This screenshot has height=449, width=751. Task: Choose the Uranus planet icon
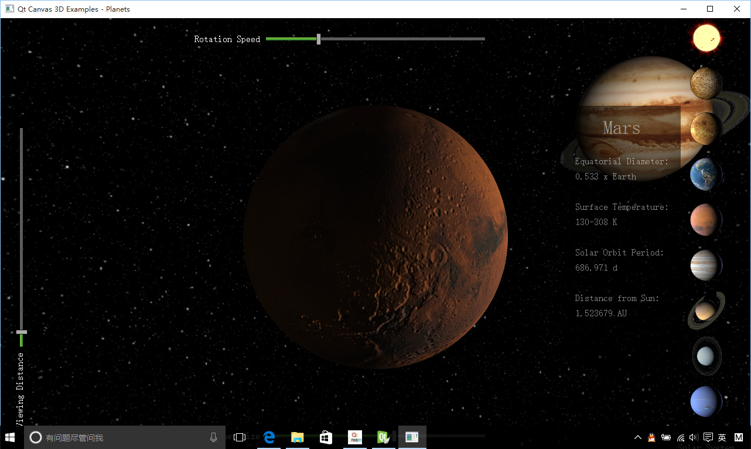[x=706, y=356]
